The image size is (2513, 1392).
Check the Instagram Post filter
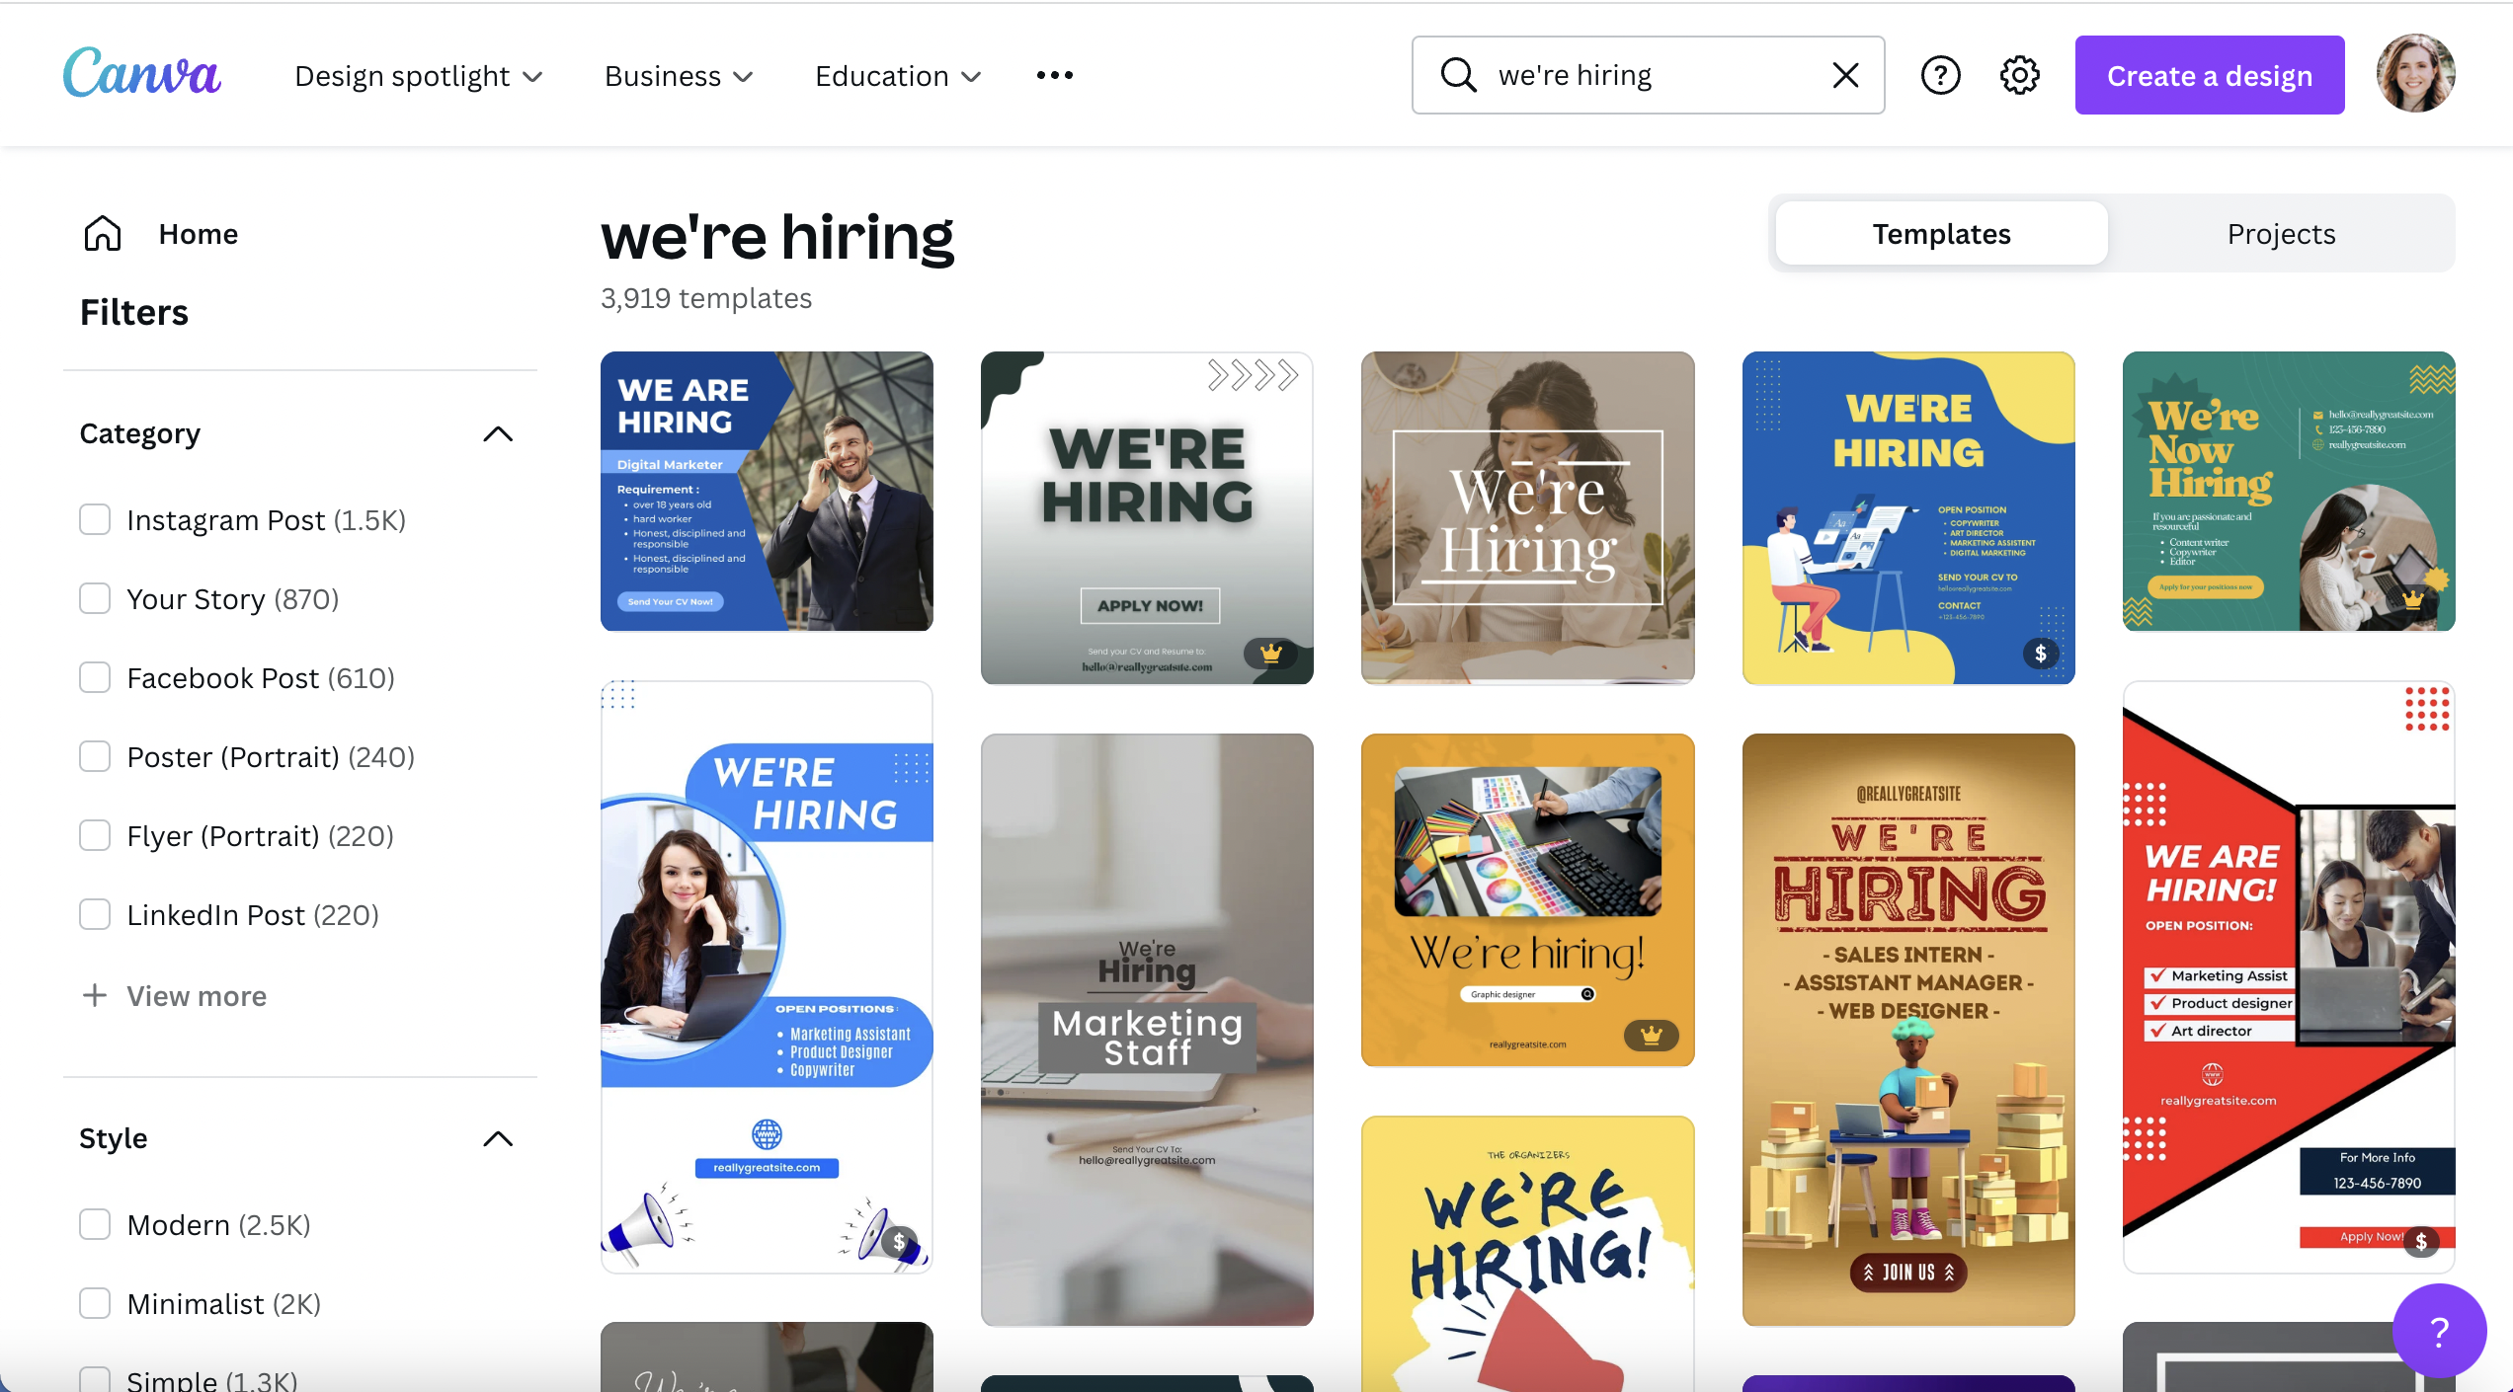click(x=95, y=519)
